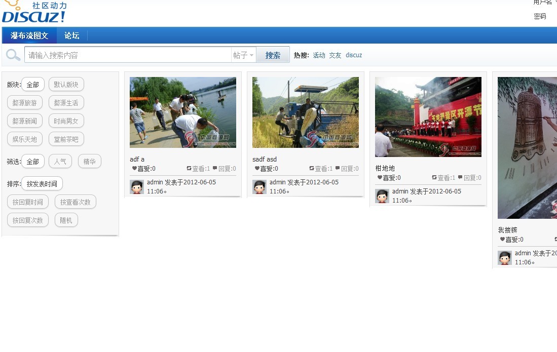Sort by 按回复次数
Image resolution: width=557 pixels, height=352 pixels.
coord(28,220)
